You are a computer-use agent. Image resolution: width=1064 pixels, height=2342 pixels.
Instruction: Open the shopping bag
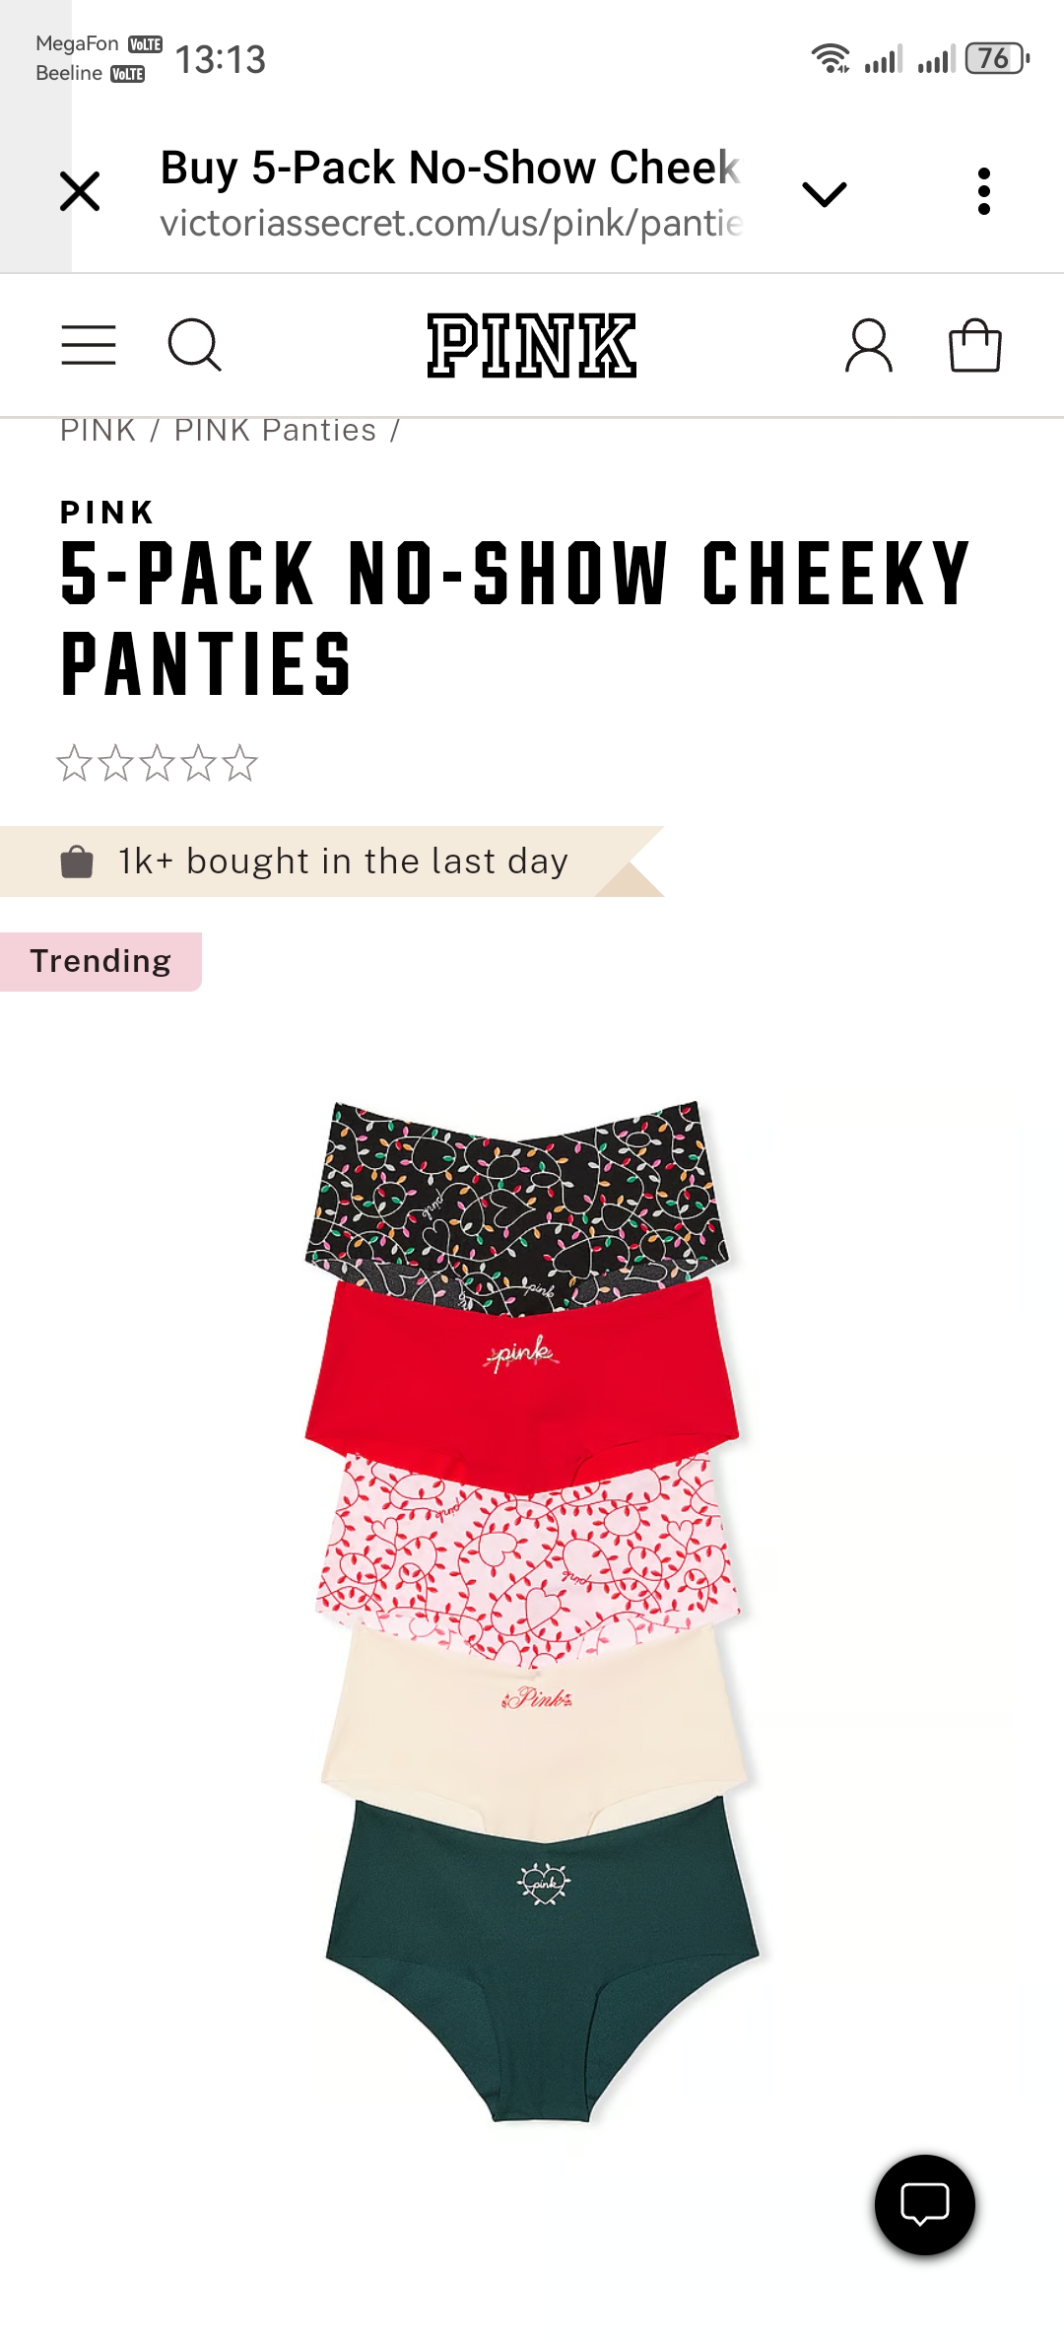click(975, 345)
